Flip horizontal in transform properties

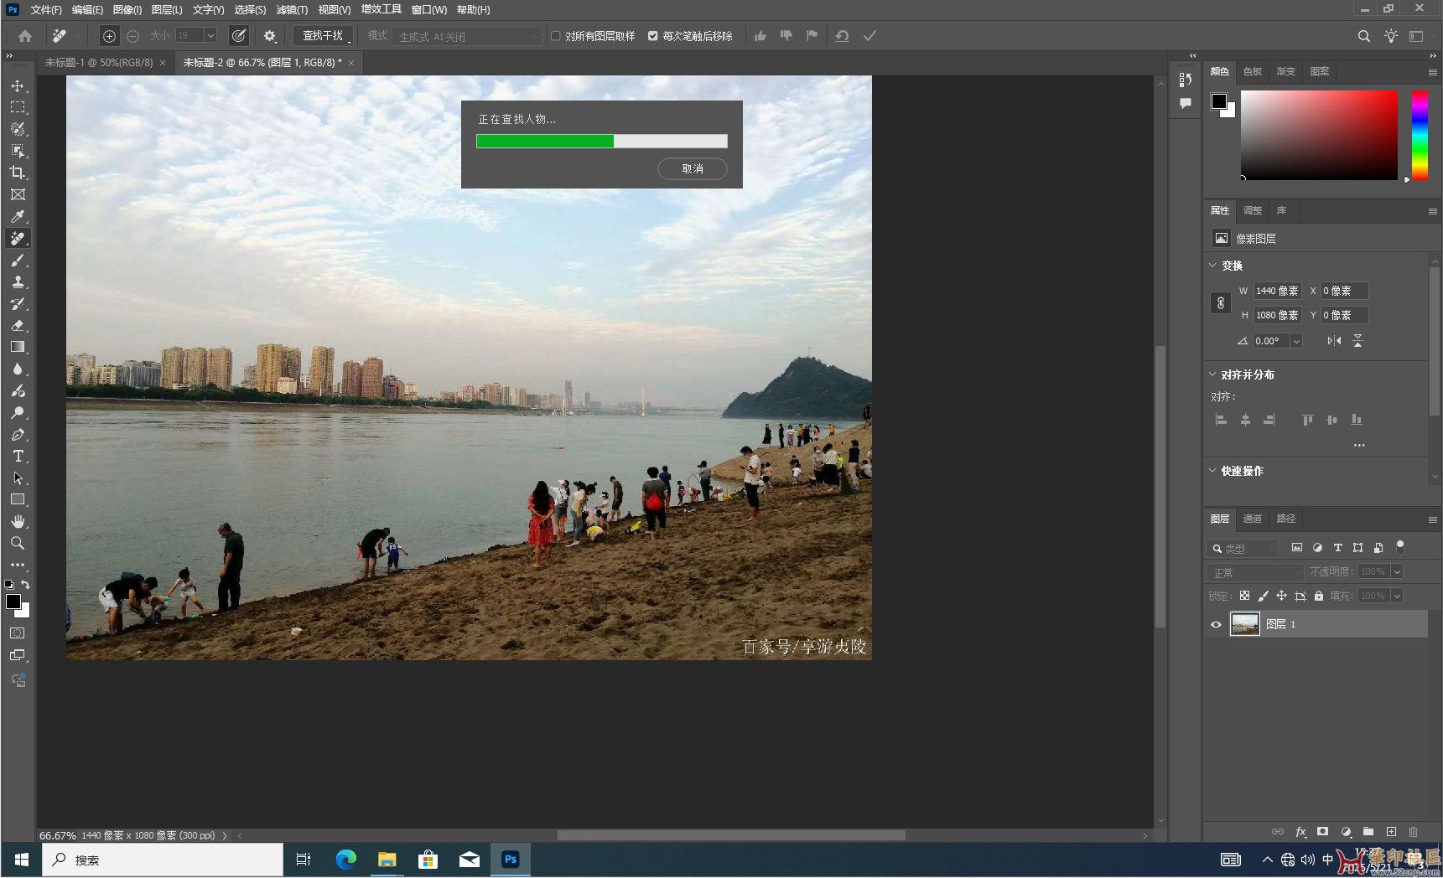(1334, 341)
